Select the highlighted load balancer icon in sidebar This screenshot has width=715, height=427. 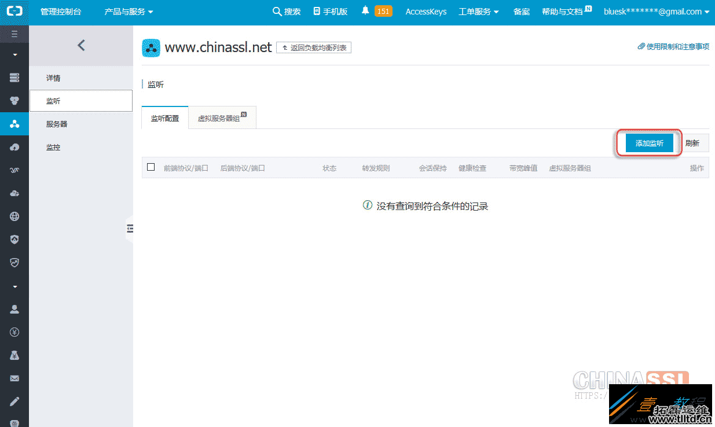14,124
